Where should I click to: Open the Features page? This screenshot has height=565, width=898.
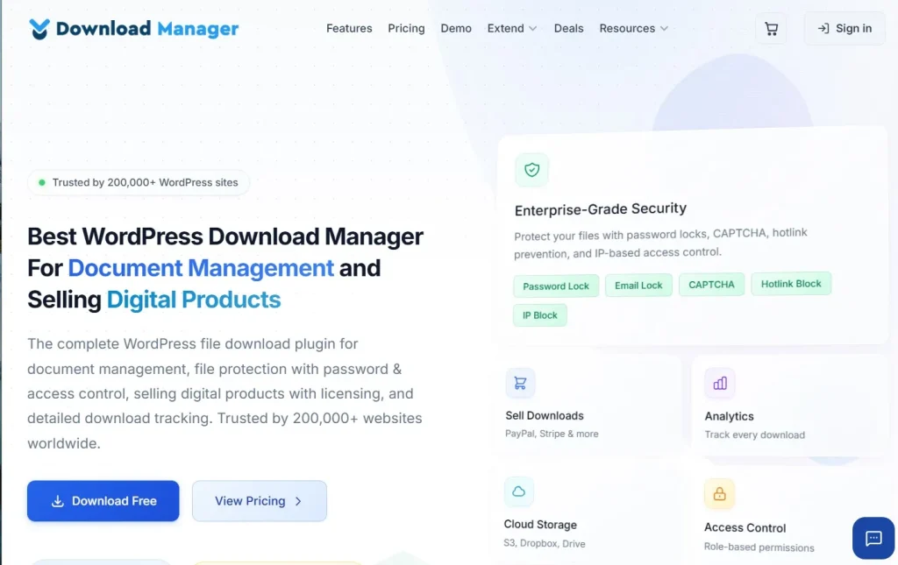(349, 29)
